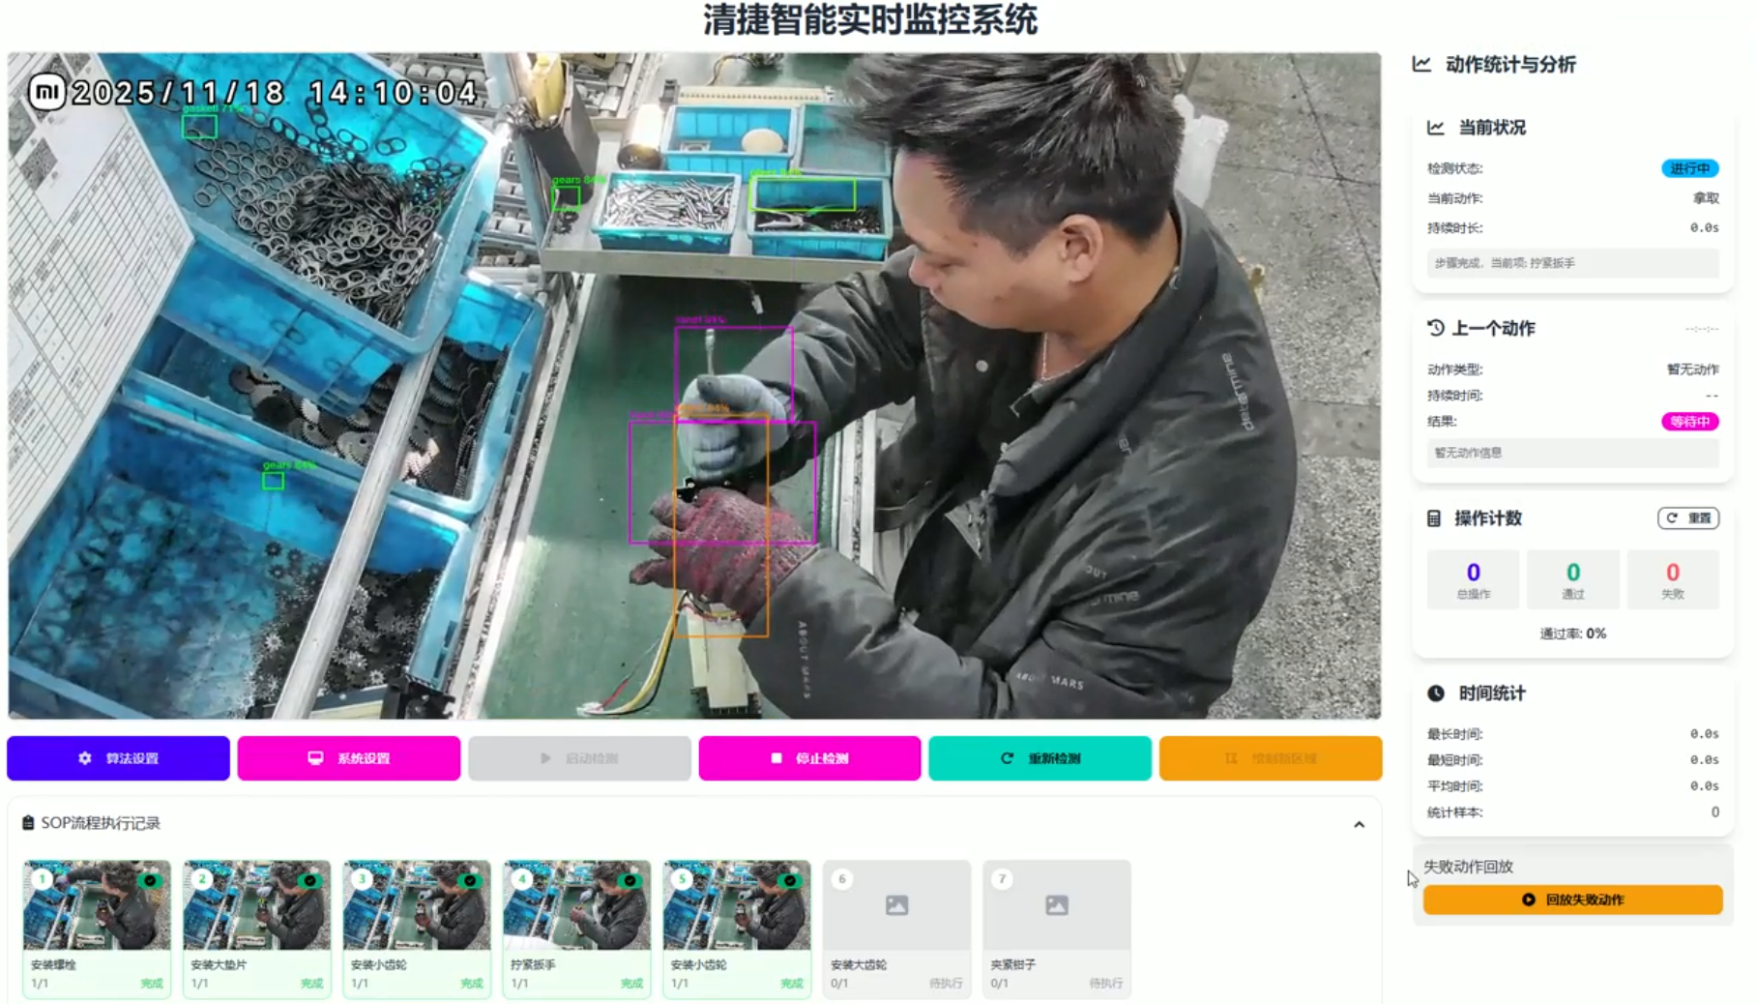Restart detection via 重新检测 button
1757x1004 pixels.
(1040, 758)
